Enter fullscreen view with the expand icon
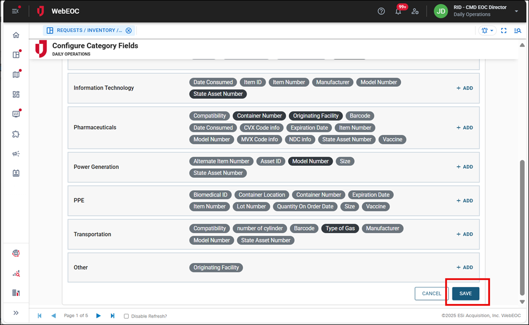This screenshot has height=325, width=529. coord(503,31)
